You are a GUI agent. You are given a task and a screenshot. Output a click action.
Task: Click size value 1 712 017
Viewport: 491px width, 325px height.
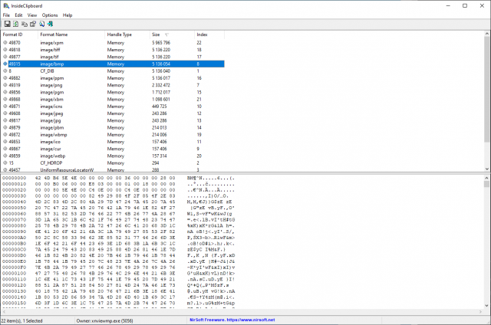[x=161, y=92]
